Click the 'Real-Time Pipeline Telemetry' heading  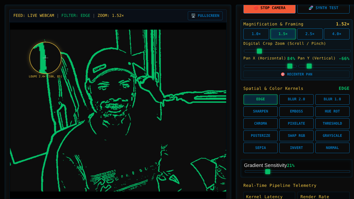(x=280, y=185)
